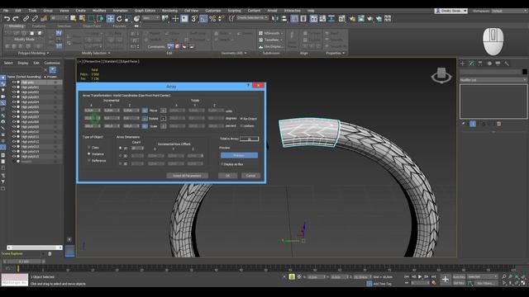Image resolution: width=529 pixels, height=297 pixels.
Task: Toggle the 3D Snaps icon
Action: click(194, 19)
